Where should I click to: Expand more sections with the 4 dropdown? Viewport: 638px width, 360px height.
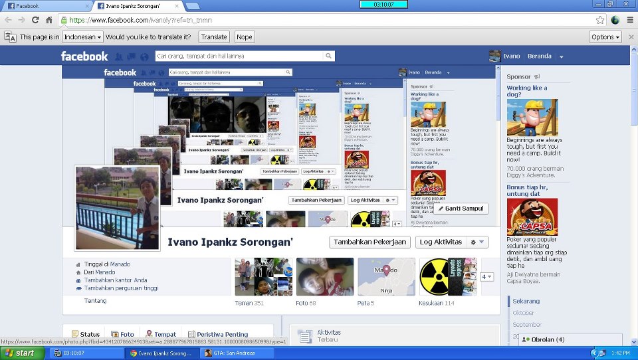487,276
